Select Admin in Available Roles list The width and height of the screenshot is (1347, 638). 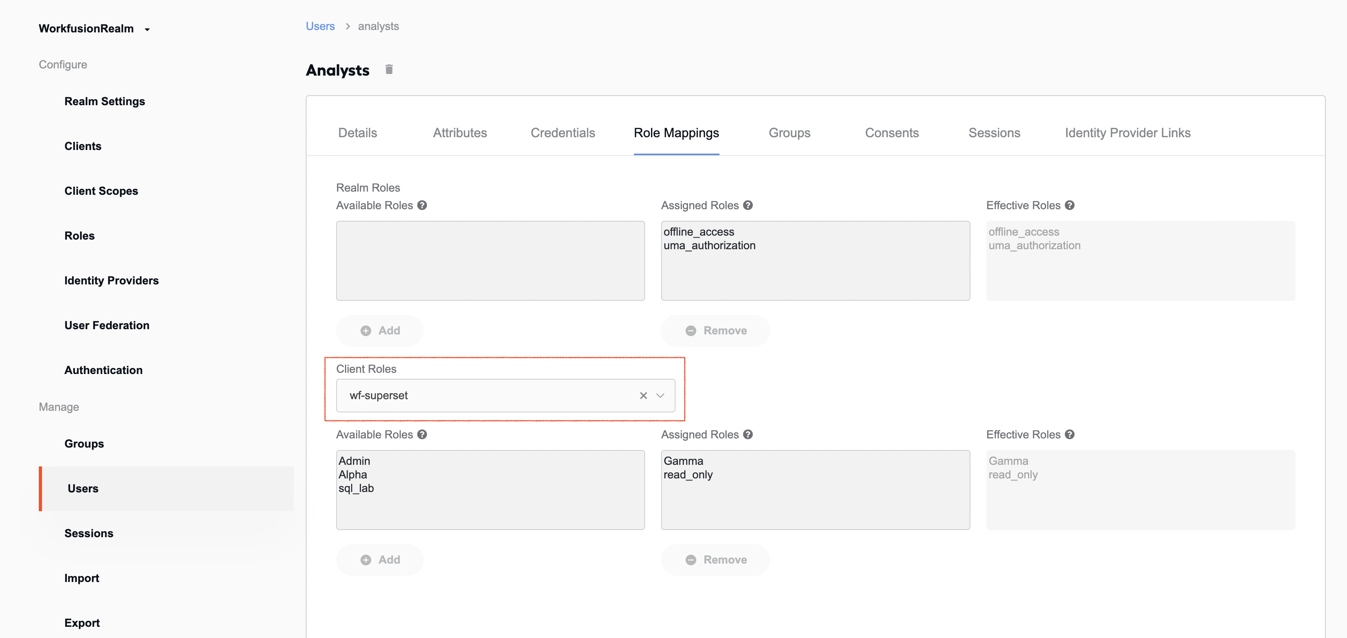pos(354,461)
